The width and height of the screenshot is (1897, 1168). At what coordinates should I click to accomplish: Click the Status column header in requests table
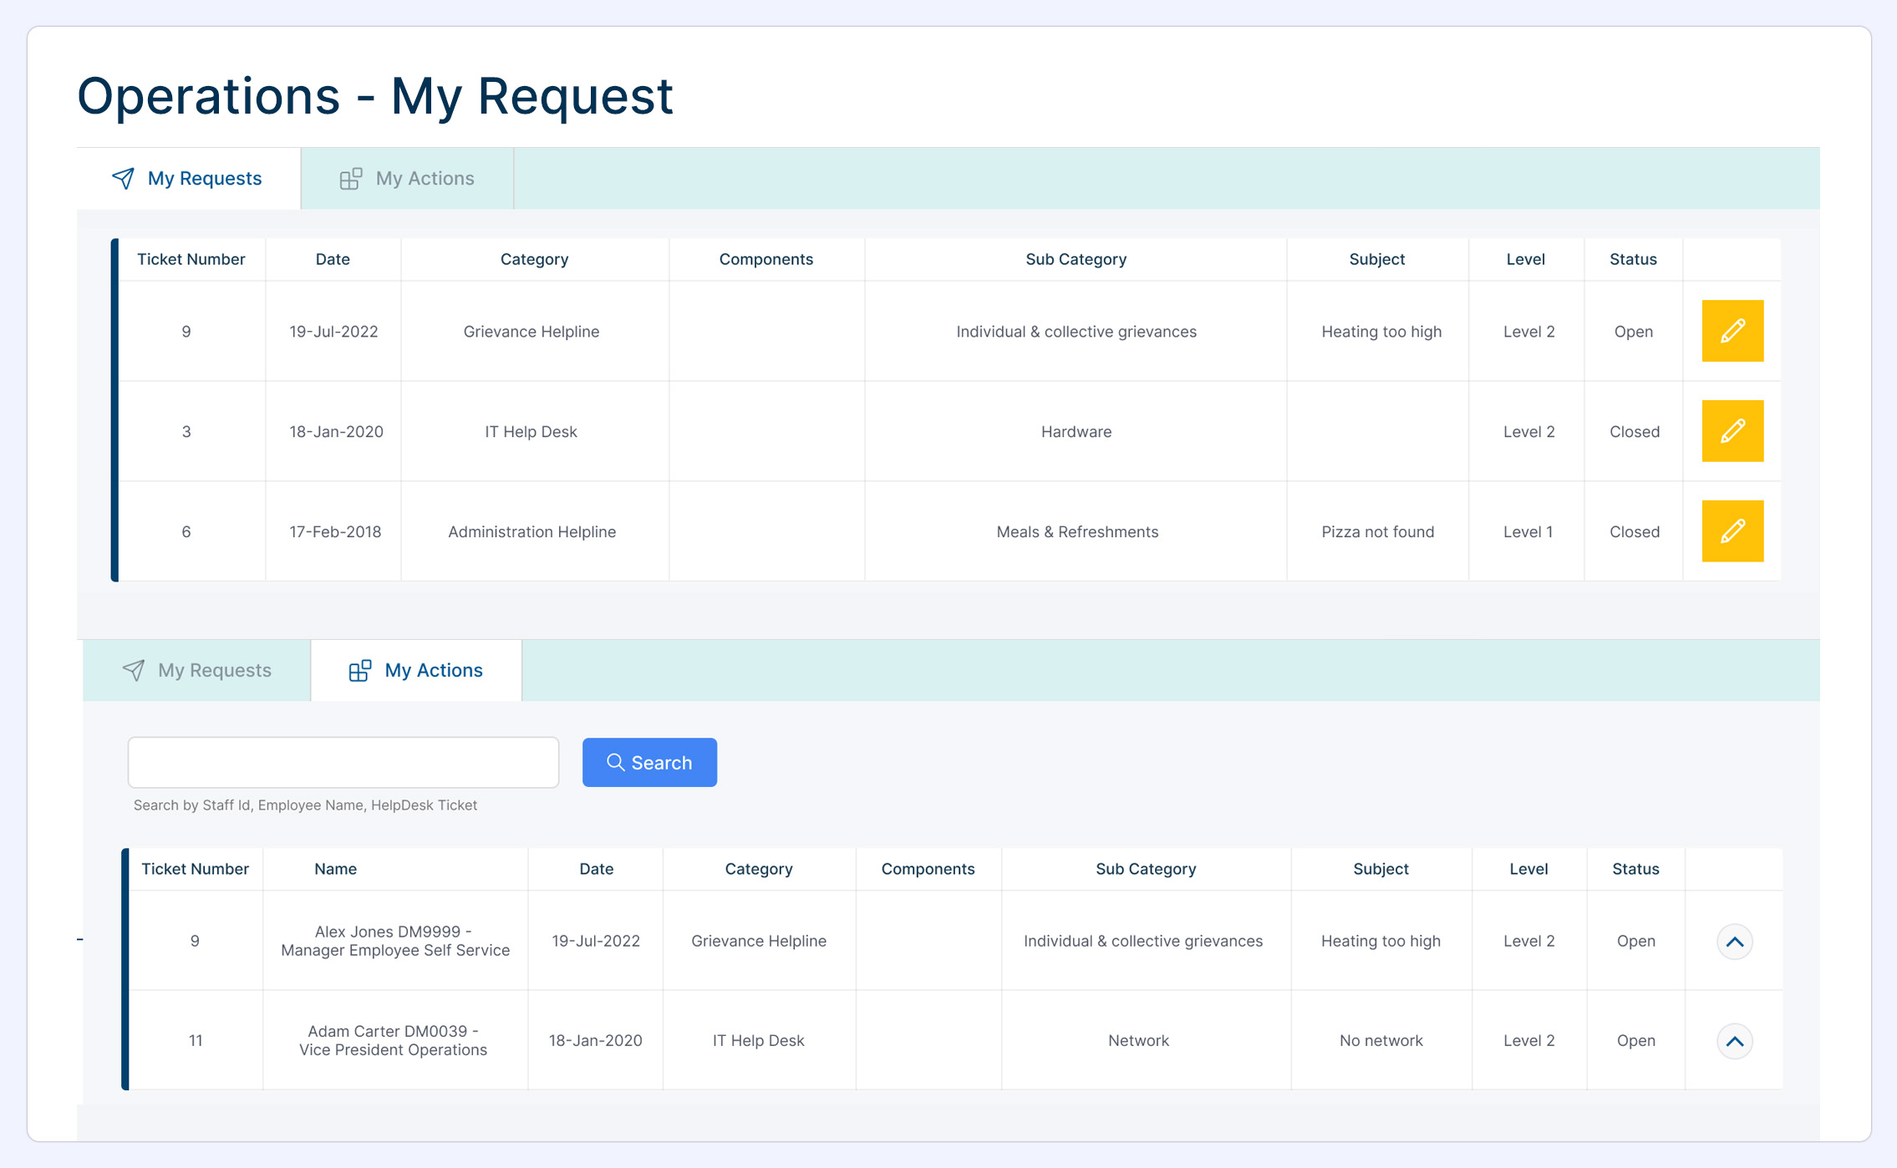point(1633,259)
